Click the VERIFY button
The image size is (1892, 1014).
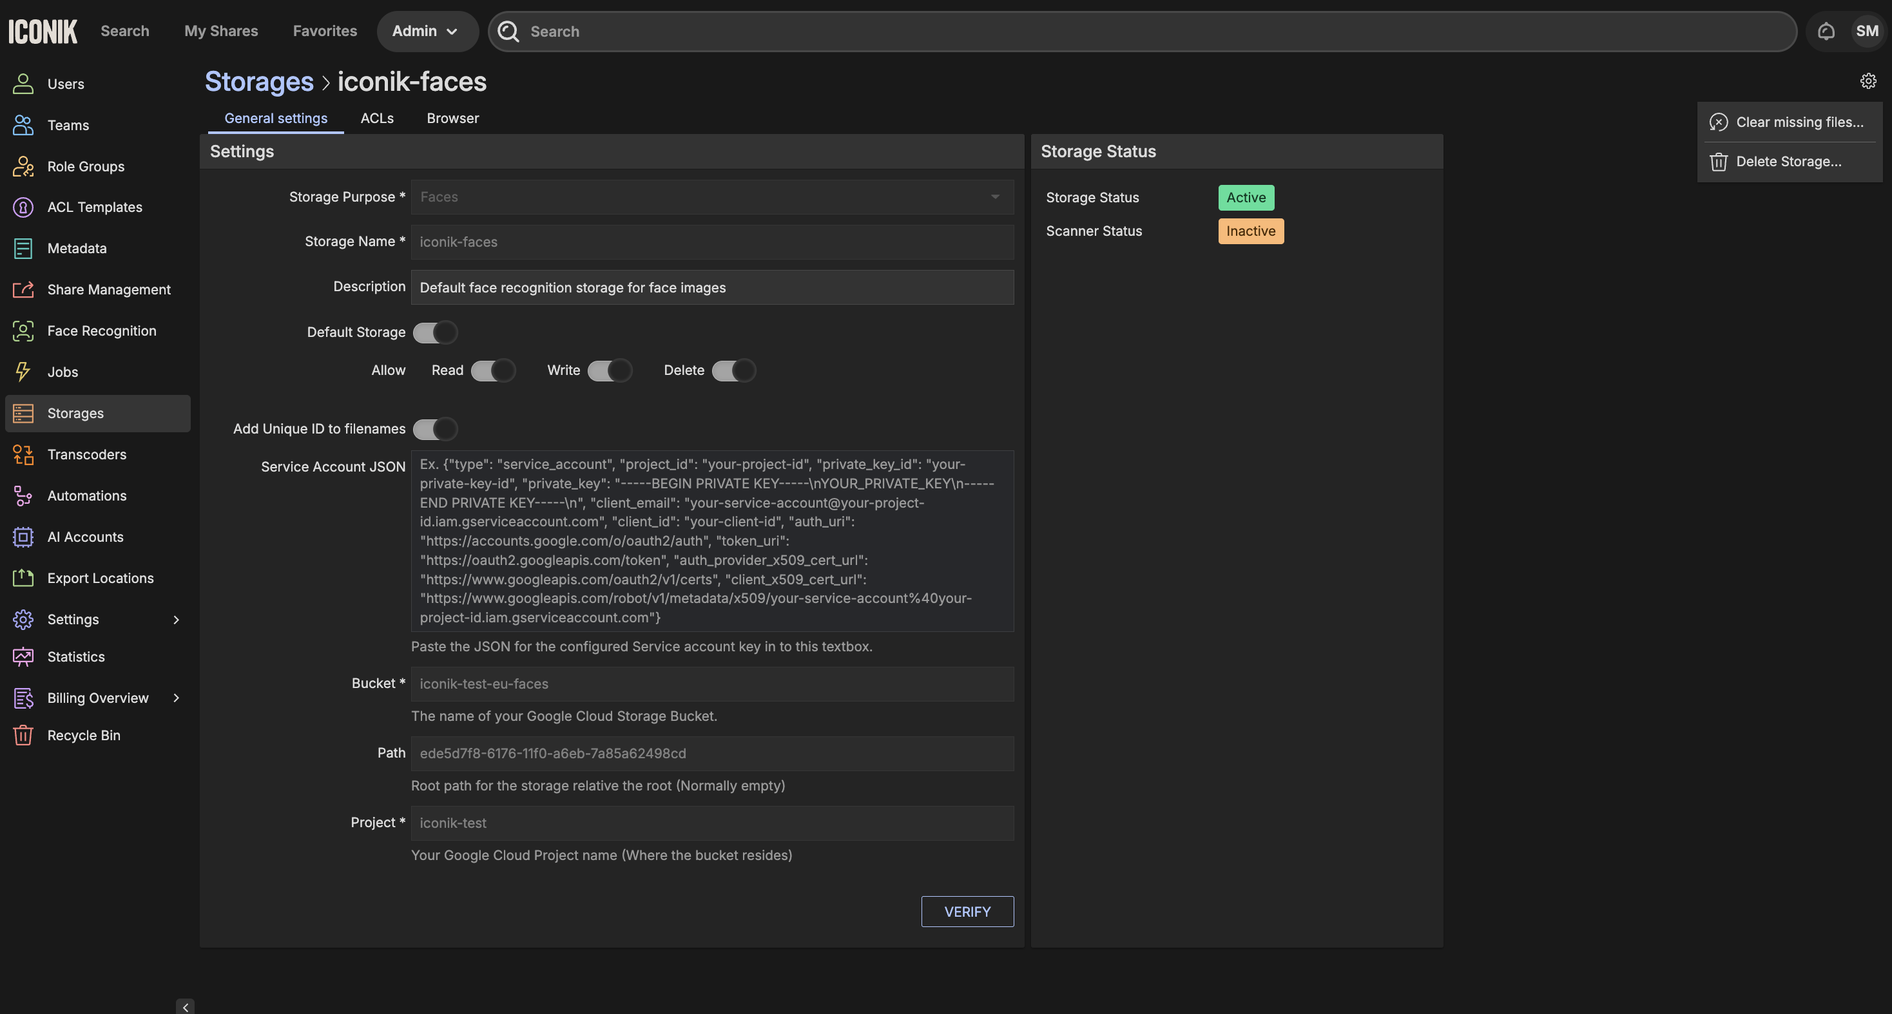click(x=967, y=911)
